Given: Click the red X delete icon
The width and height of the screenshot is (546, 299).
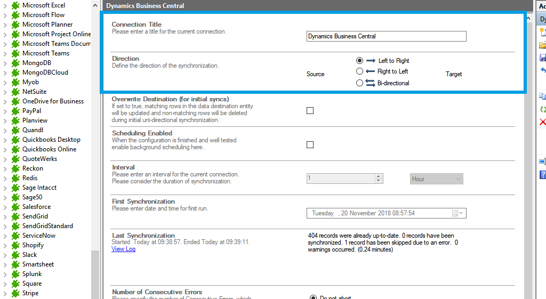Looking at the screenshot, I should (x=542, y=122).
